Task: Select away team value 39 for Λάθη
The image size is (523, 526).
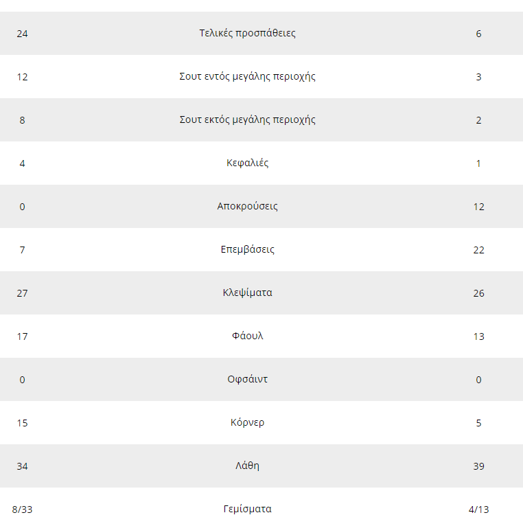Action: click(x=479, y=467)
